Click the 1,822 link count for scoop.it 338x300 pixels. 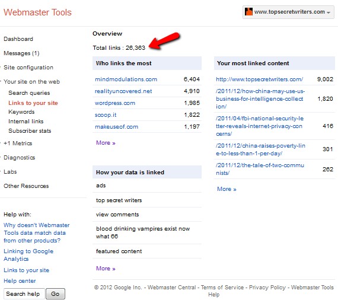(x=192, y=115)
